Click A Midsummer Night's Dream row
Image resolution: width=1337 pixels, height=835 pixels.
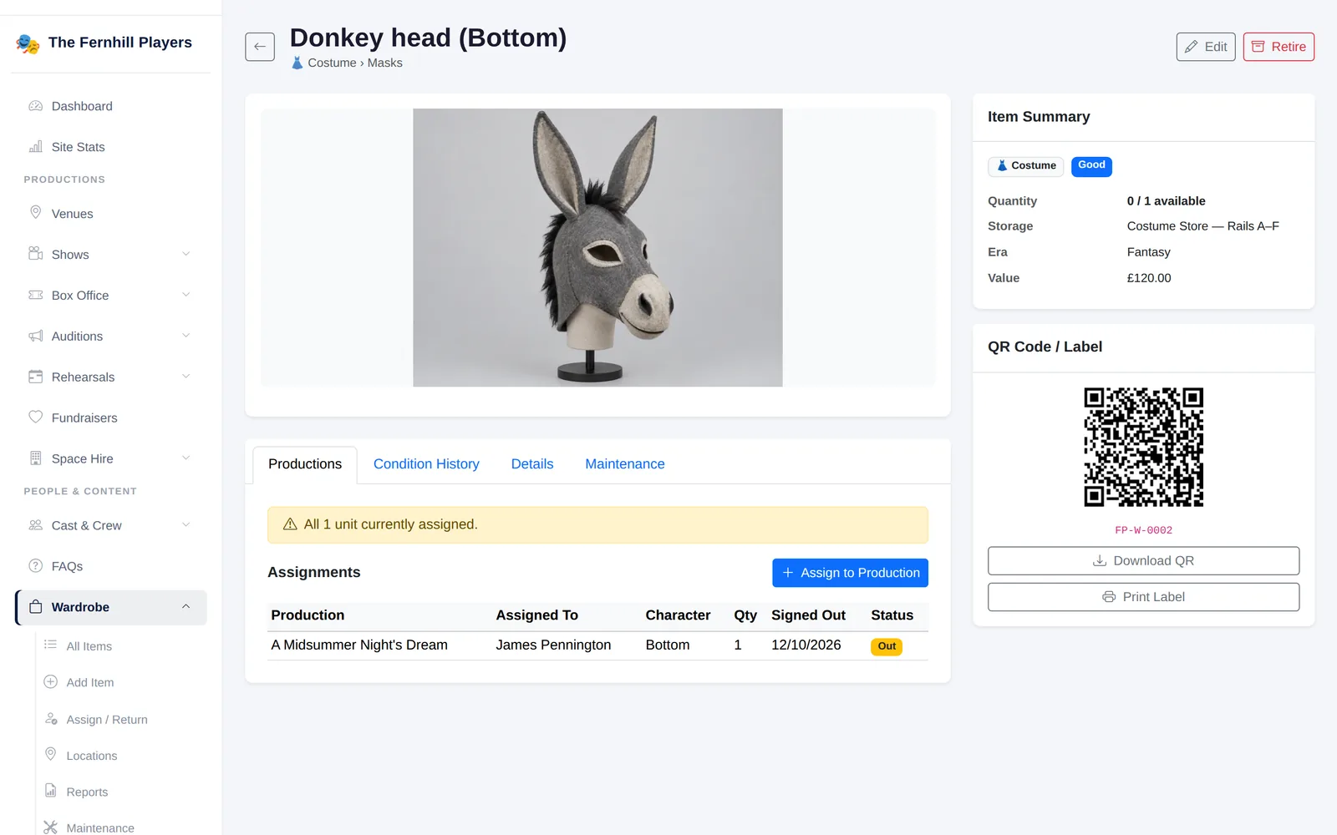tap(597, 645)
